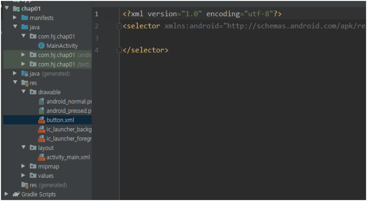Select the res (generated) label
Screen dimensions: 367x201
[48, 185]
